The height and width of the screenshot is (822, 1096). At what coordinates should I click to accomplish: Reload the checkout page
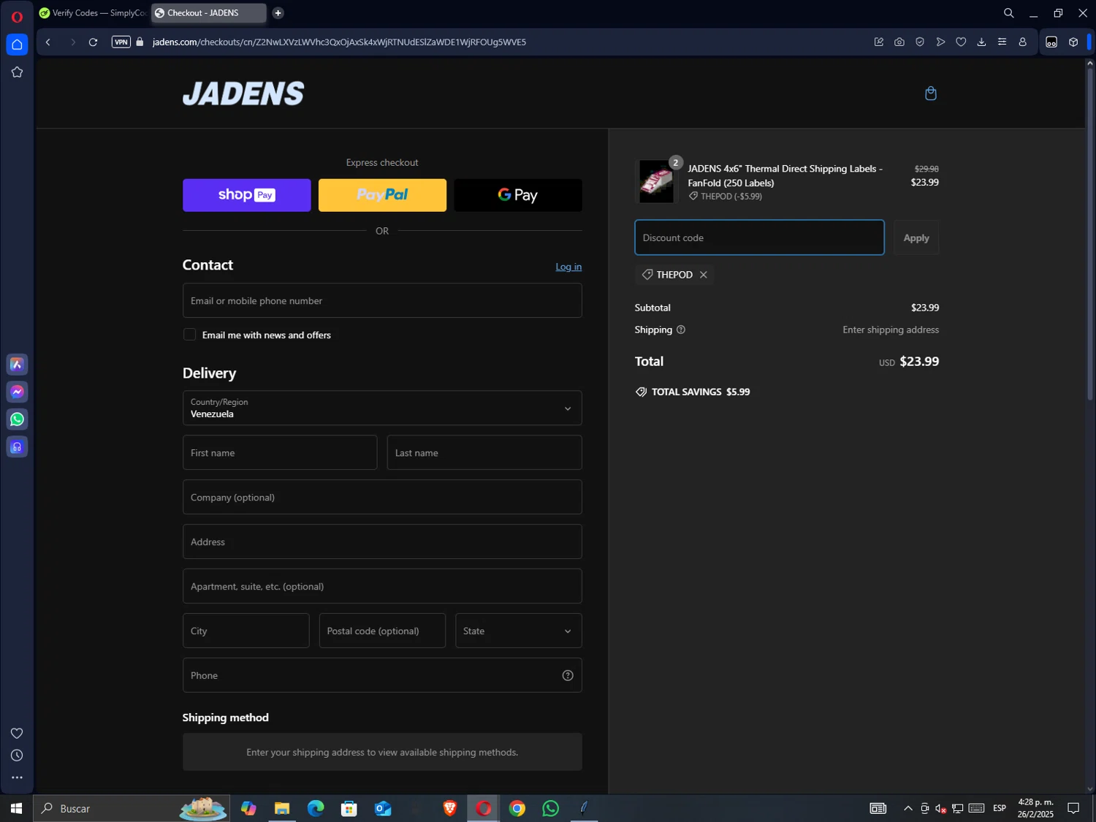(93, 42)
